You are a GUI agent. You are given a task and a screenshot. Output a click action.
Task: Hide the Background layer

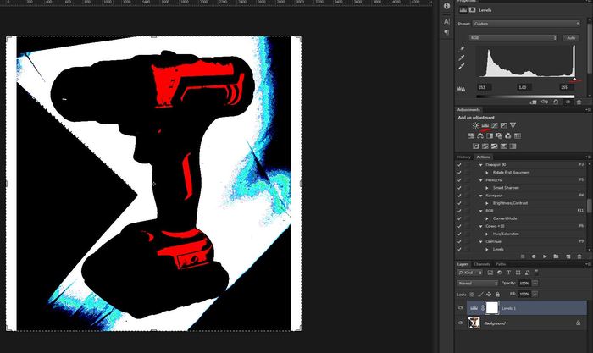pos(461,323)
